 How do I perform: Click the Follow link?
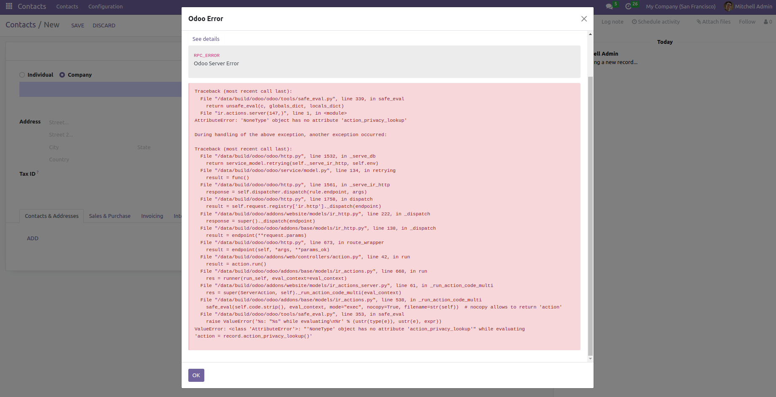(x=747, y=21)
